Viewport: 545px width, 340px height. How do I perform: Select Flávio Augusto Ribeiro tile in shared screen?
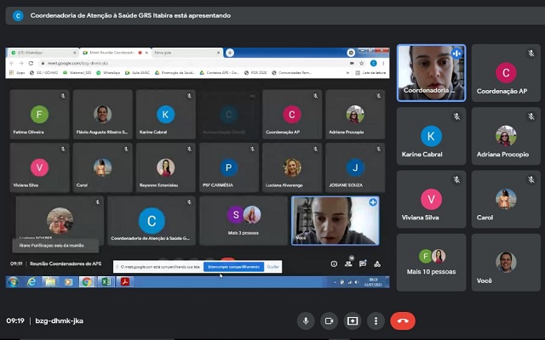[x=102, y=115]
